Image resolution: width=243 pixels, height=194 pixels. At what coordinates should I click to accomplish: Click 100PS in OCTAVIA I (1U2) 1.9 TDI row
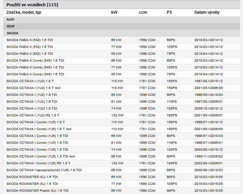172,109
